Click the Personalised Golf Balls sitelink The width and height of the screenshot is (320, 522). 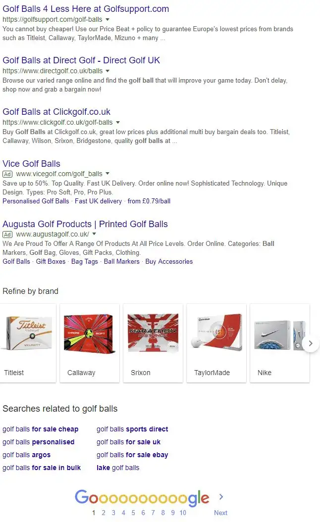coord(36,201)
